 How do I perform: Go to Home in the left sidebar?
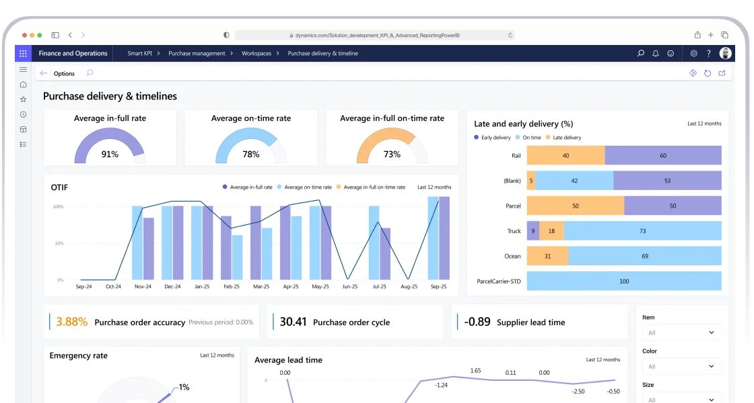(x=23, y=85)
